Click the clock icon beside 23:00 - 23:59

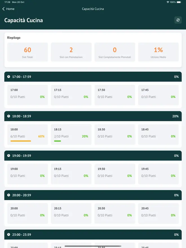(9, 234)
